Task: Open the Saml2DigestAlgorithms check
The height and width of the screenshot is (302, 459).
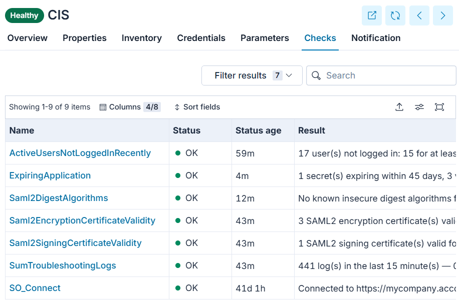Action: click(x=59, y=198)
